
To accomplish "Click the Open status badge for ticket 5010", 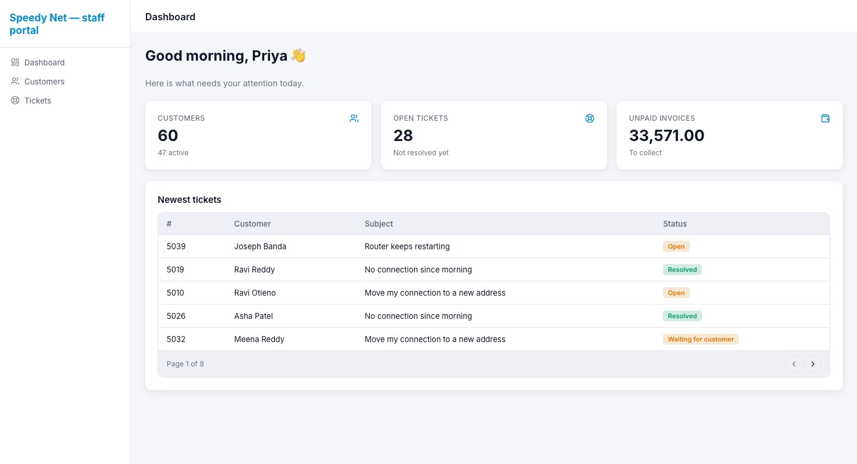I will [676, 293].
